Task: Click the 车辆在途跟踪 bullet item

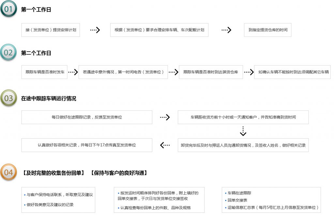Action: 239,193
